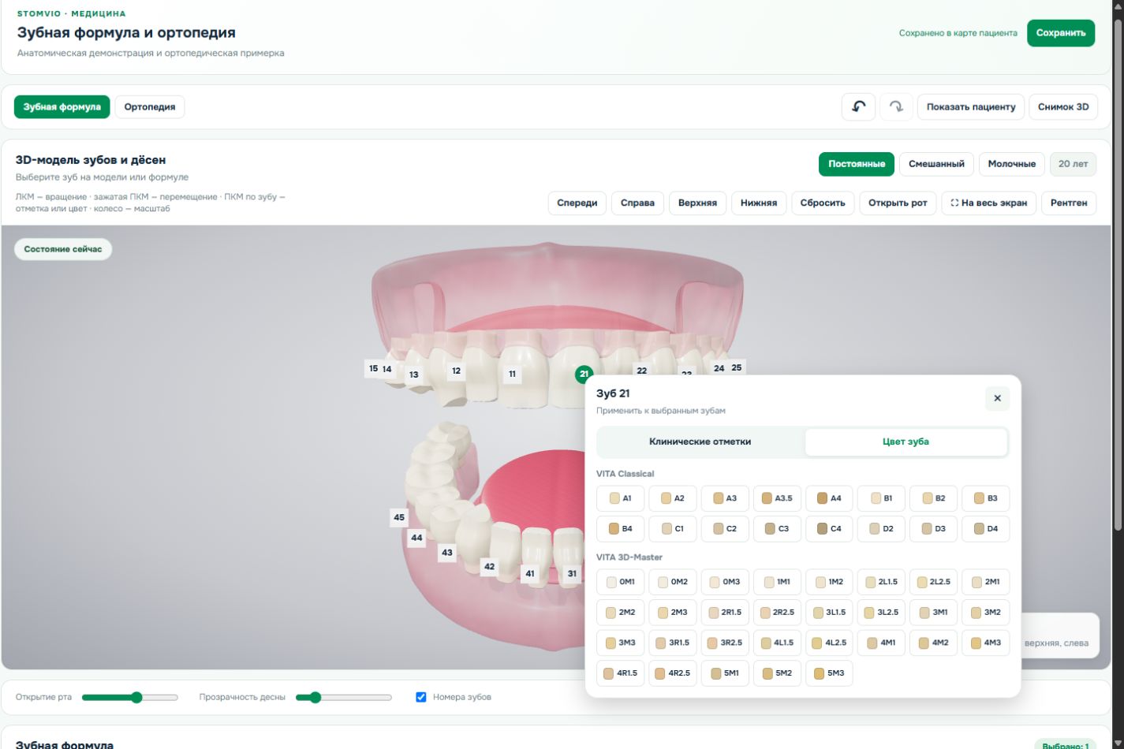Screen dimensions: 1124x749
Task: Switch dentition to Постоянные
Action: click(856, 164)
